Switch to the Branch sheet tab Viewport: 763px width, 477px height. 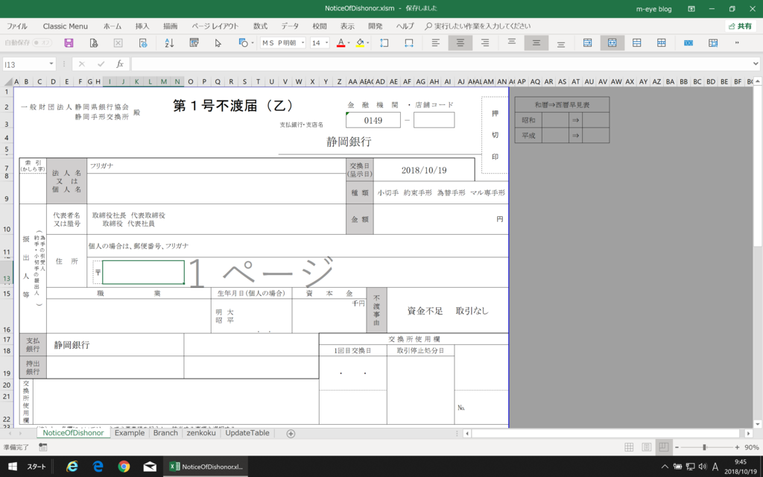click(165, 433)
